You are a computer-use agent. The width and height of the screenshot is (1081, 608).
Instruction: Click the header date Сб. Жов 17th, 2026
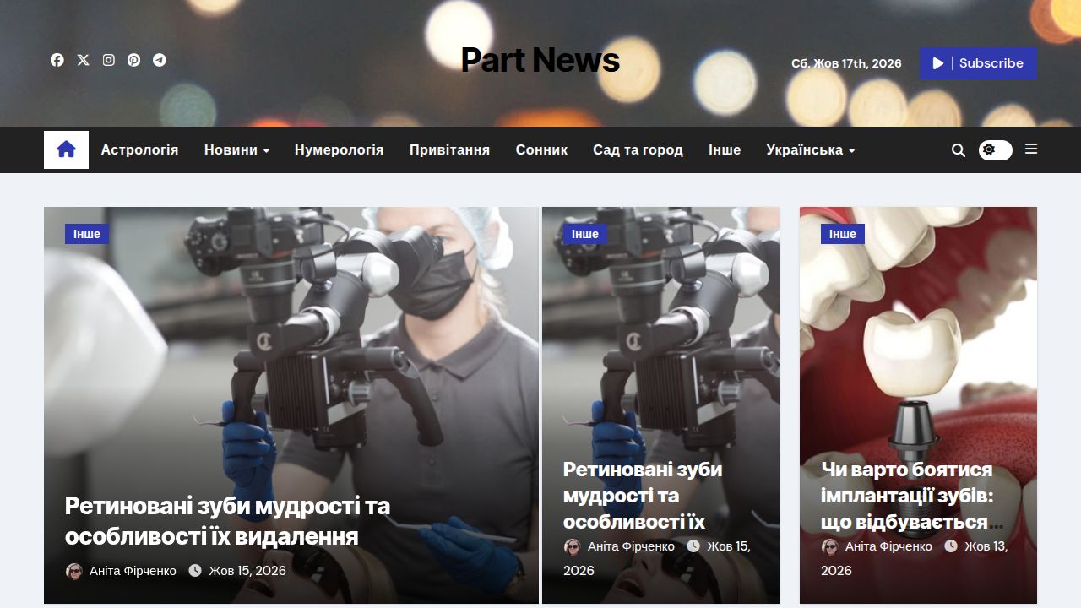[x=846, y=63]
